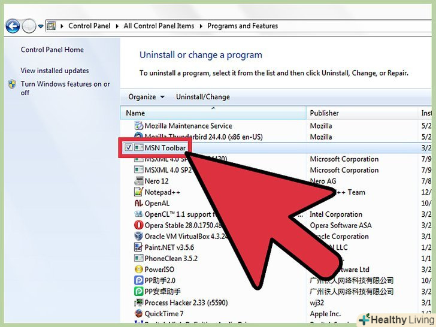Select the PP安卓助手 entry

tap(163, 292)
